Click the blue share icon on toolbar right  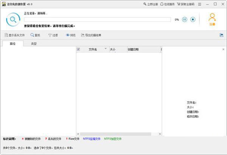(x=221, y=35)
